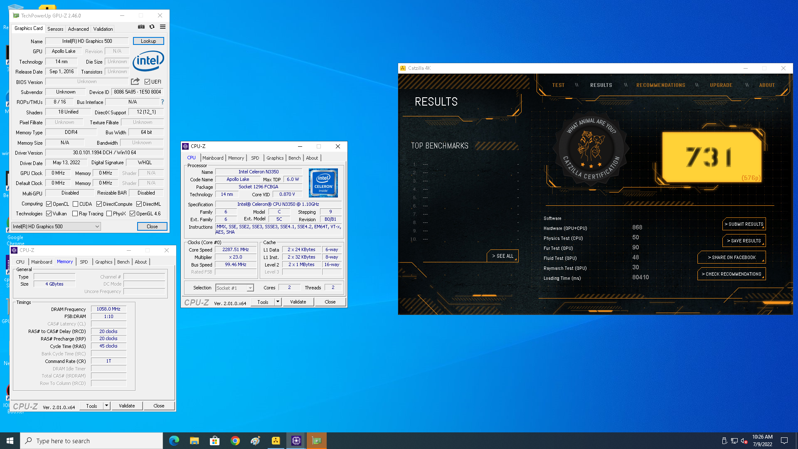Click Share on Facebook in Catzilla
Screen dimensions: 798x449
pos(731,257)
